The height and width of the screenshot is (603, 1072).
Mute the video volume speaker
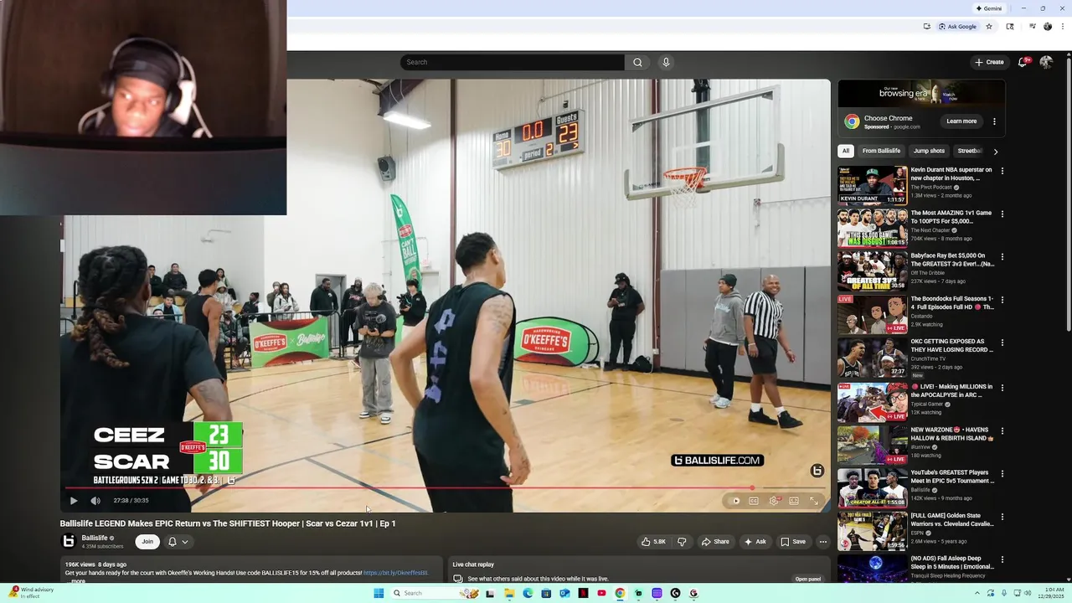(x=95, y=501)
